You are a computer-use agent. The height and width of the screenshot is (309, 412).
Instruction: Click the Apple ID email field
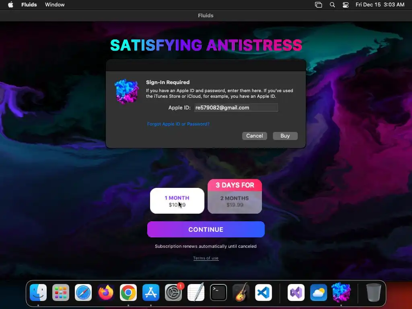[x=236, y=107]
